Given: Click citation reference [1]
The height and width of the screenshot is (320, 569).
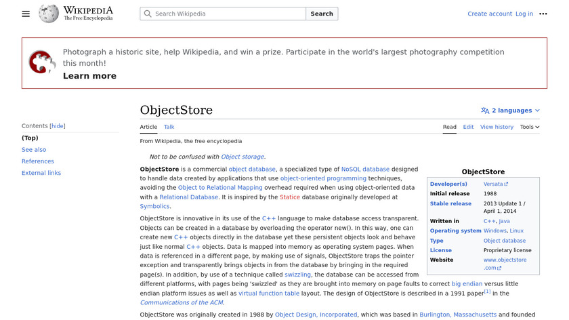Looking at the screenshot, I should pos(487,292).
